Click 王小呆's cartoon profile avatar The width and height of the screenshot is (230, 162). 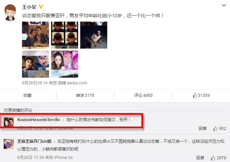coord(10,12)
